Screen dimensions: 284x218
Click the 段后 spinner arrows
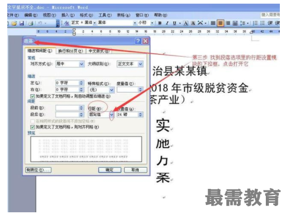tap(82, 114)
